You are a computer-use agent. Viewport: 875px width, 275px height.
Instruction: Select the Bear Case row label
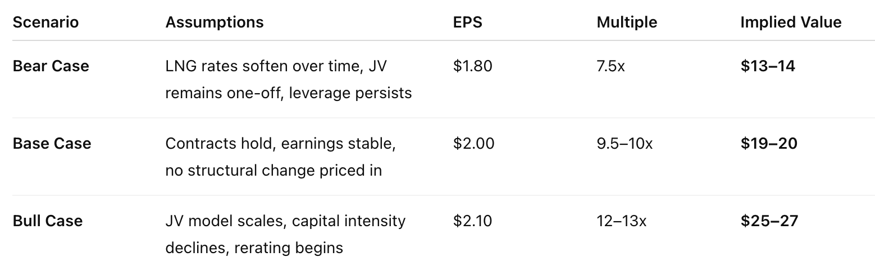(51, 66)
